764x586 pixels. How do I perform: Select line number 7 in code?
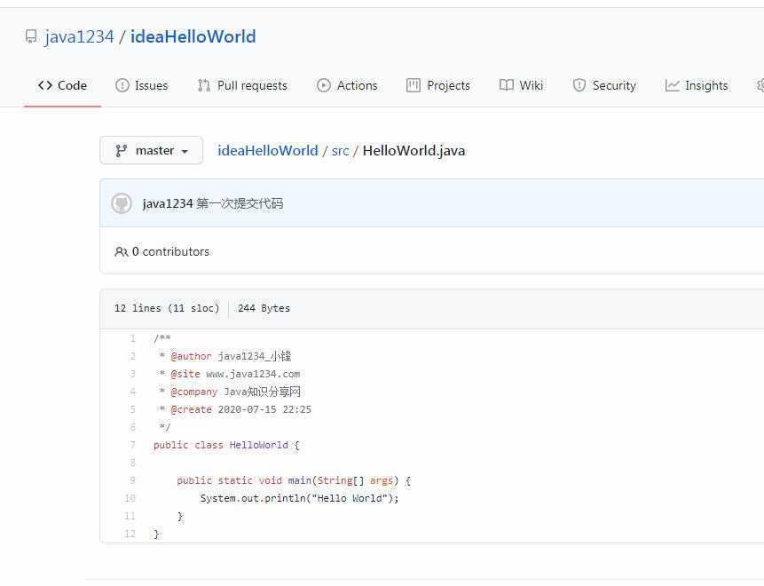click(132, 445)
